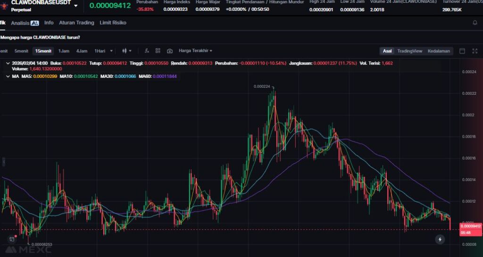Click the chart panel layout icon
This screenshot has height=257, width=483.
462,51
